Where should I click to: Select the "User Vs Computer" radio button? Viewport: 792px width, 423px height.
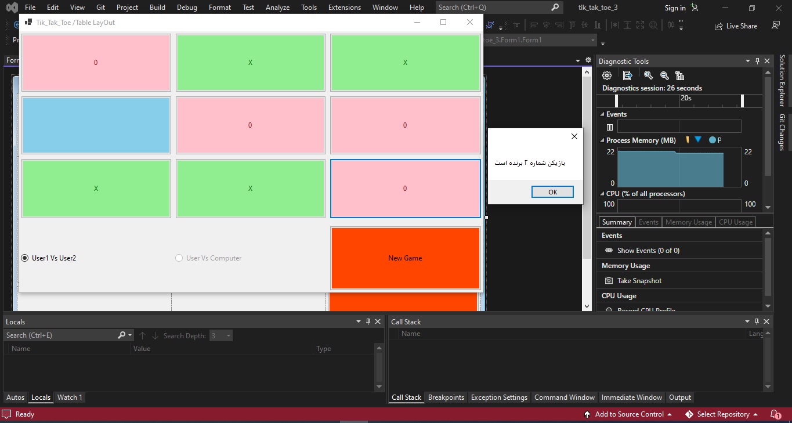click(179, 258)
